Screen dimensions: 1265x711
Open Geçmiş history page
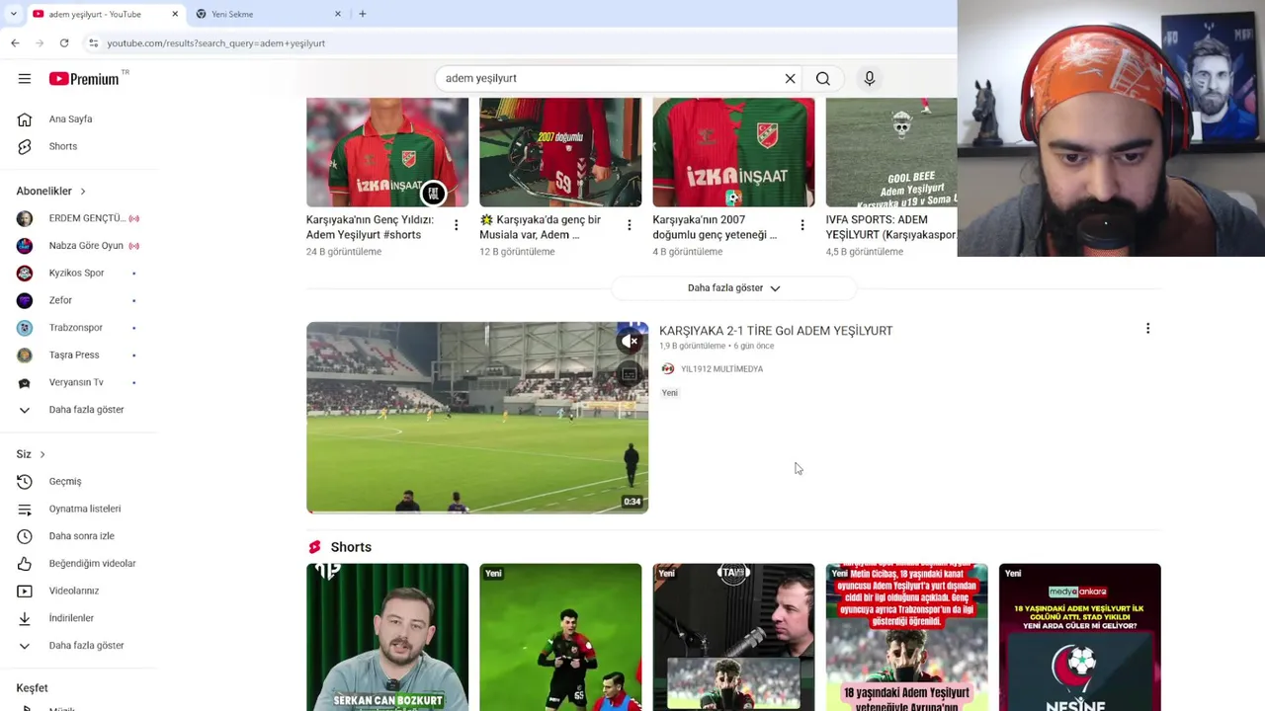pyautogui.click(x=64, y=482)
